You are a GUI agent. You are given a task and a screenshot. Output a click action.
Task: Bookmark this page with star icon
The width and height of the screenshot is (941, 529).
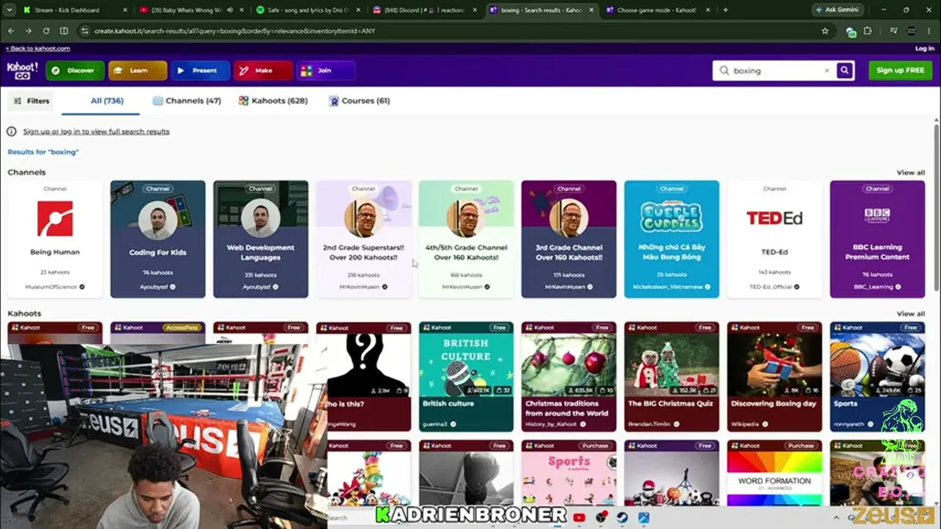pyautogui.click(x=825, y=31)
